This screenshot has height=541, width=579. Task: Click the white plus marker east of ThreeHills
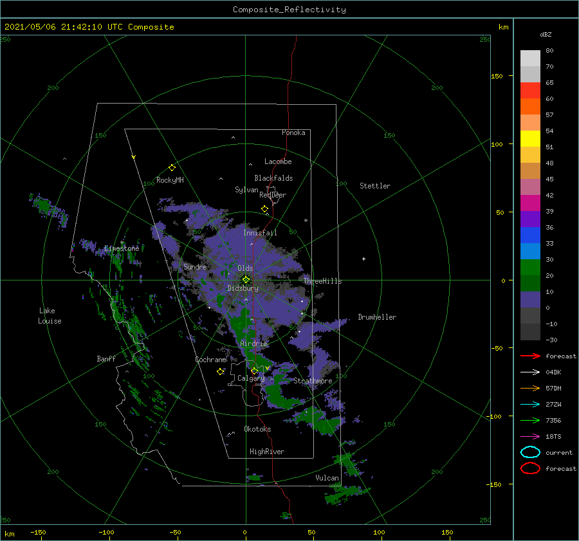pyautogui.click(x=363, y=259)
